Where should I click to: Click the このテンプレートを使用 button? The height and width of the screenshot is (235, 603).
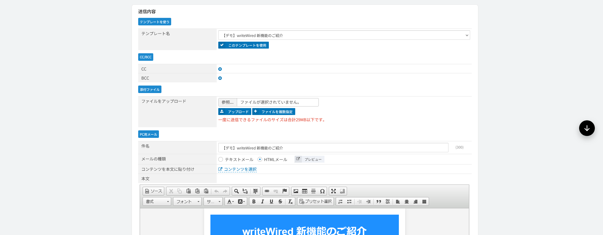coord(243,45)
